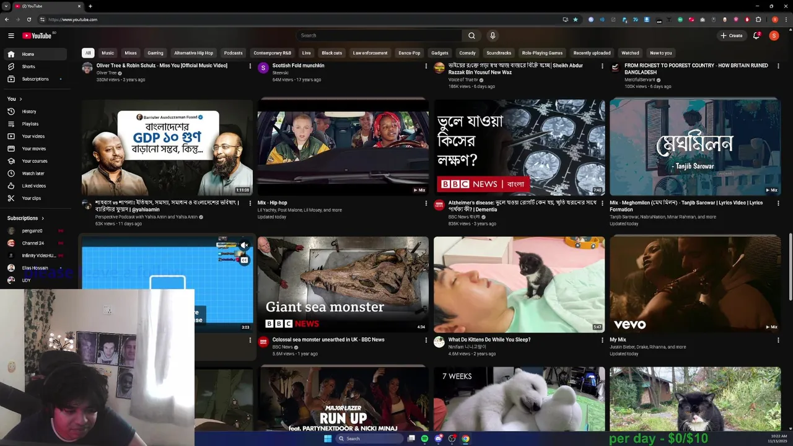Open options menu for Mix - Hip-hop
793x446 pixels.
426,203
